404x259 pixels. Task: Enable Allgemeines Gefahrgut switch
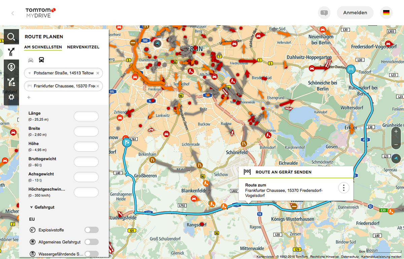coord(91,242)
